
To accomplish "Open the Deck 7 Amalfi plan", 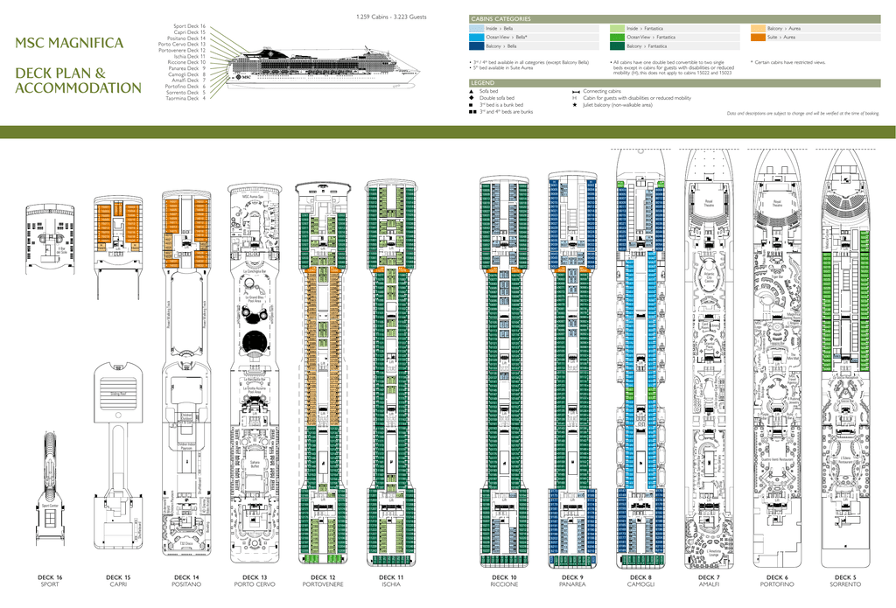I will coord(709,359).
